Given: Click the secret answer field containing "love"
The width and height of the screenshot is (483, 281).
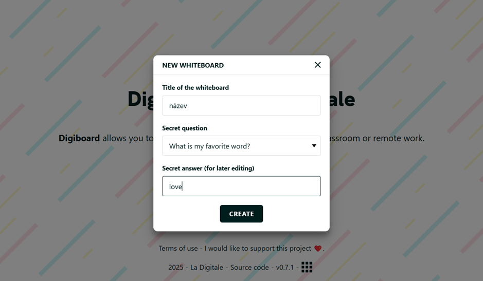Looking at the screenshot, I should 241,186.
